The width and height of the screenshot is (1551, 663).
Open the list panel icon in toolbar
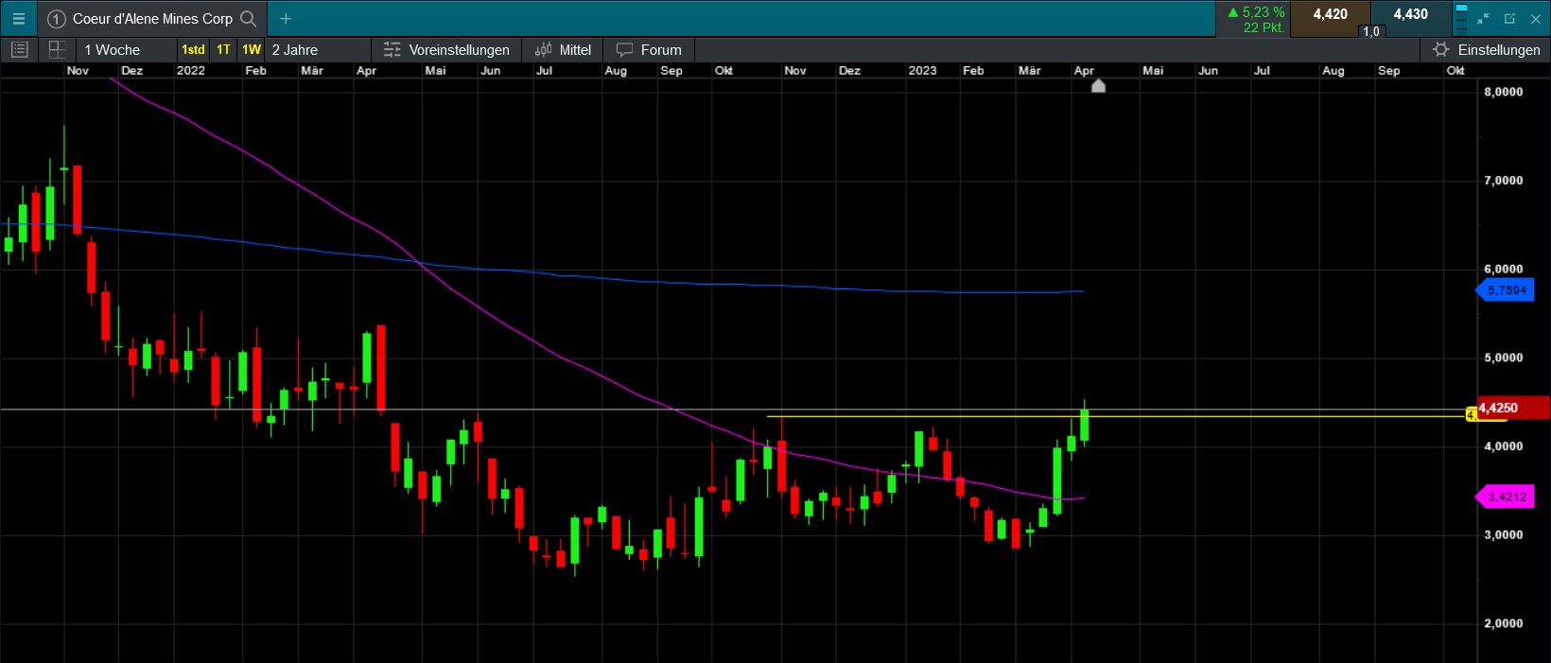20,49
